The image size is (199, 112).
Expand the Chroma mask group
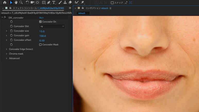click(6, 54)
